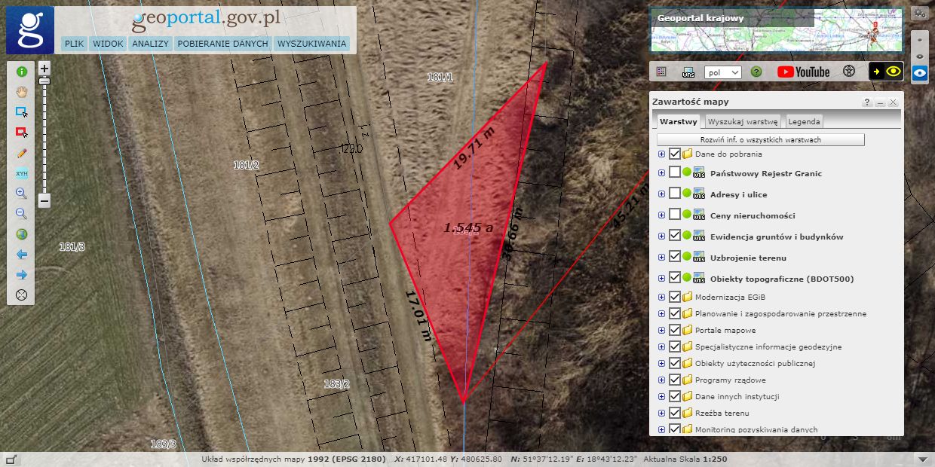
Task: Switch to the Legenda tab
Action: [x=804, y=121]
